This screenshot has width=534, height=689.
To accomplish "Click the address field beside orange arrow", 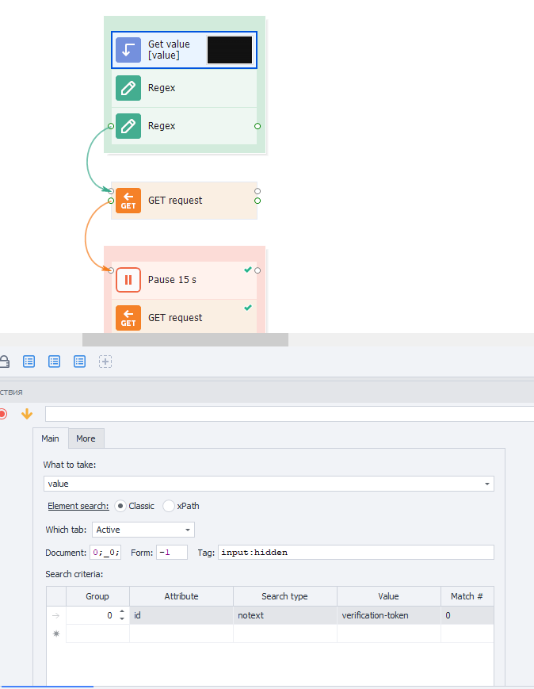I will 289,414.
